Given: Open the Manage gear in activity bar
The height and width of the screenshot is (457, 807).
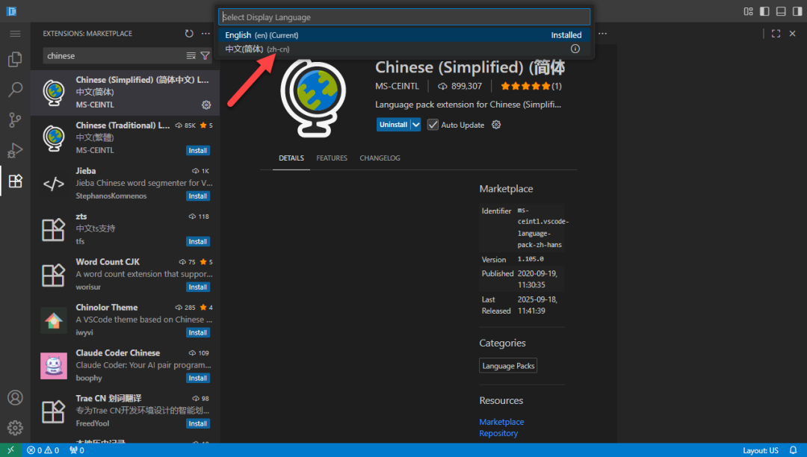Looking at the screenshot, I should pyautogui.click(x=15, y=427).
